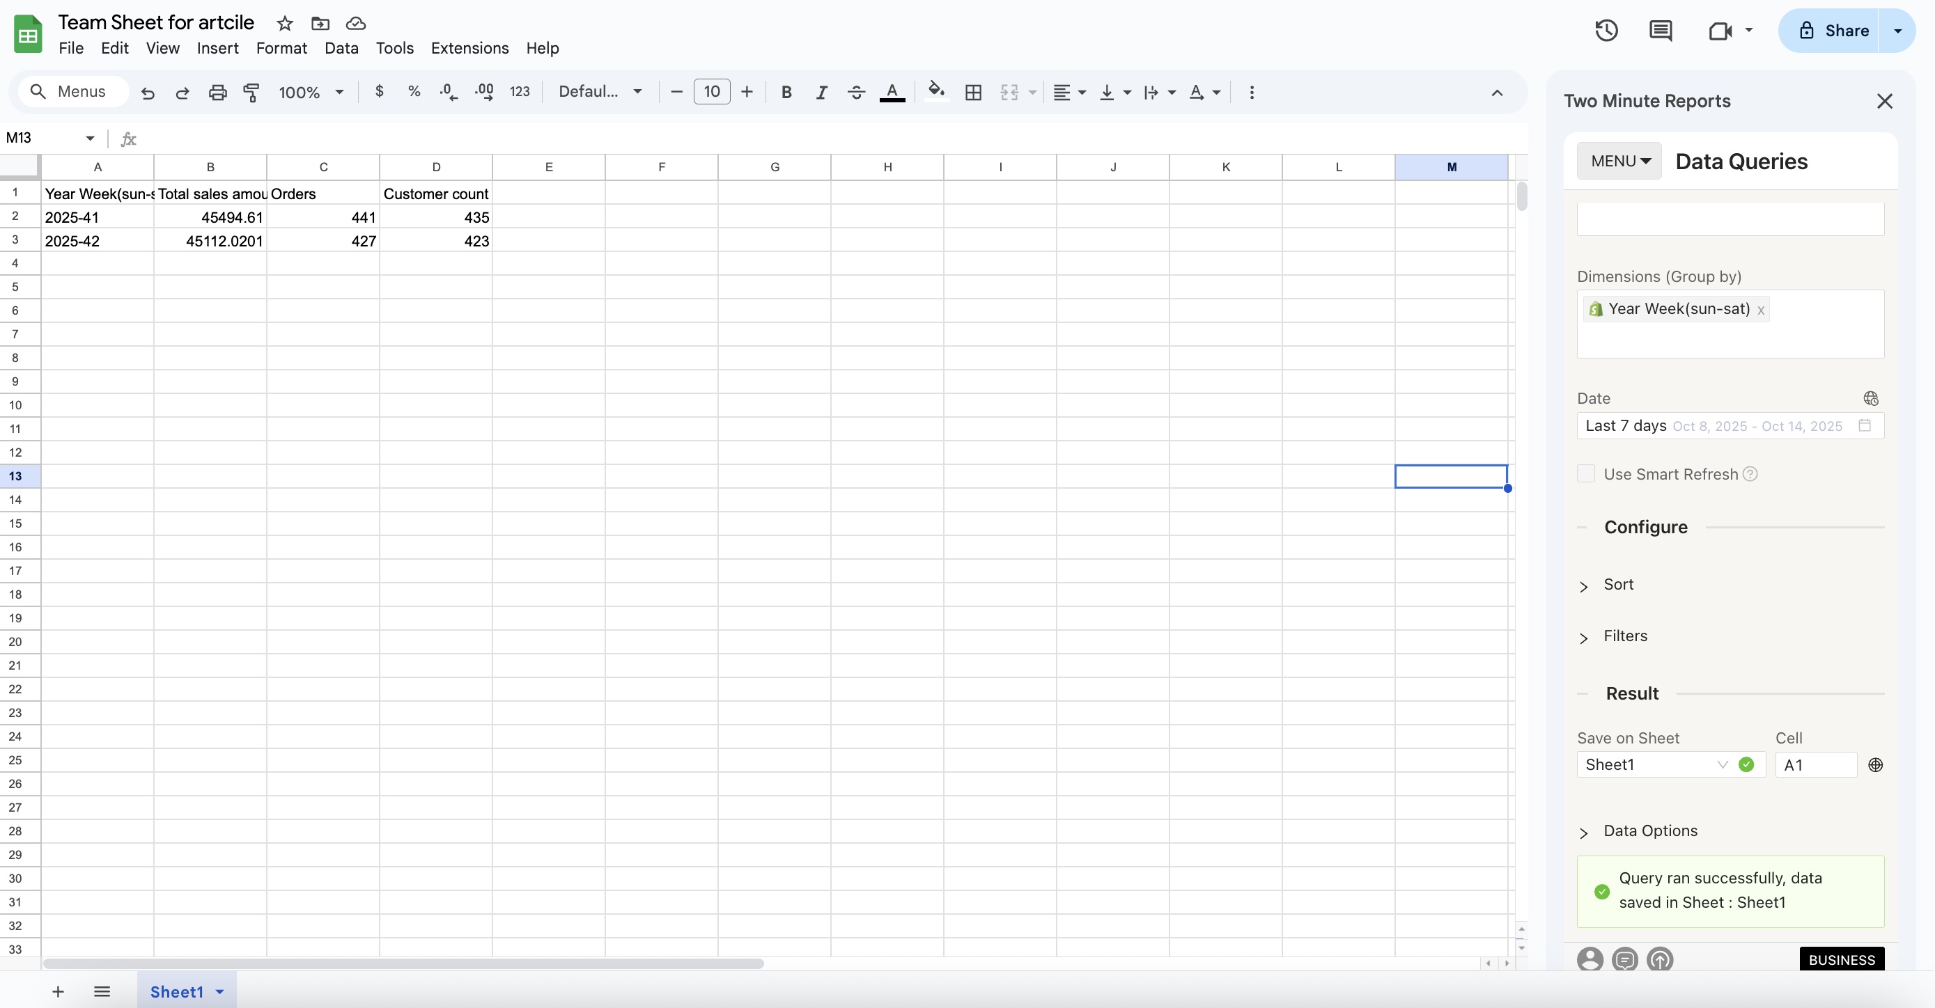The width and height of the screenshot is (1935, 1008).
Task: Toggle bold formatting
Action: coord(786,93)
